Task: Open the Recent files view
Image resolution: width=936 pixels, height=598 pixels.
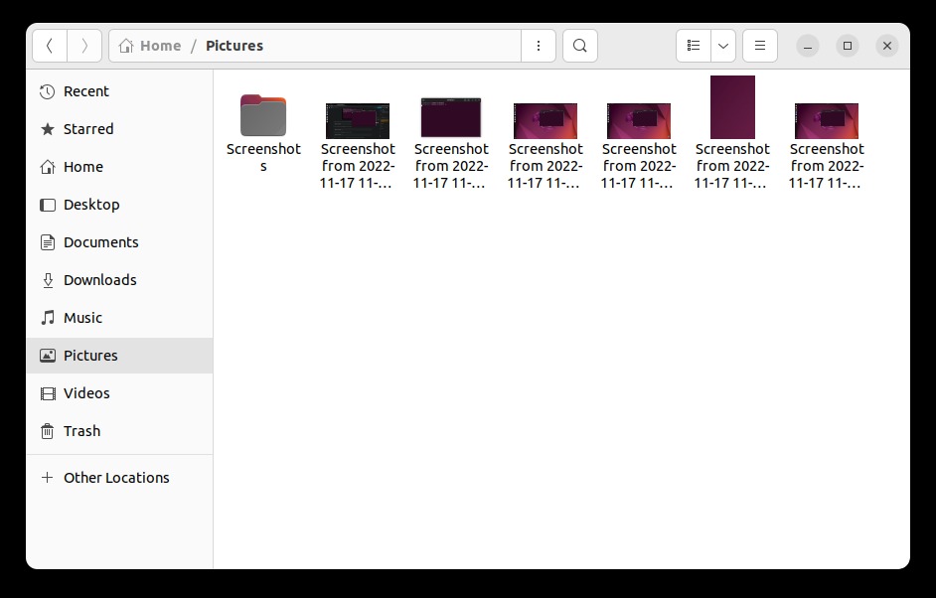Action: tap(85, 91)
